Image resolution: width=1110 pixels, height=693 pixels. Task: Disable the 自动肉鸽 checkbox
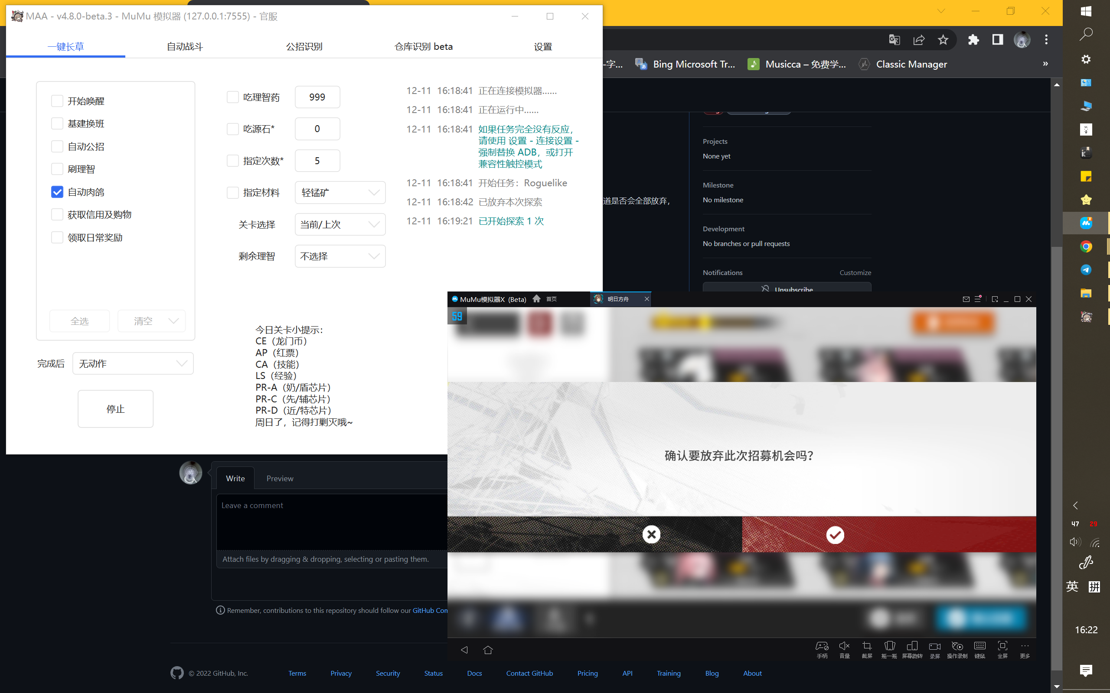tap(57, 191)
